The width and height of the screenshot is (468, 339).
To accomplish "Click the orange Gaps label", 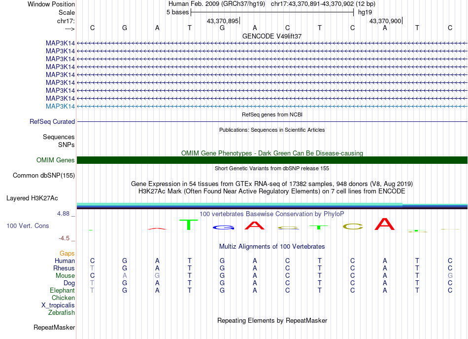I will pos(67,254).
